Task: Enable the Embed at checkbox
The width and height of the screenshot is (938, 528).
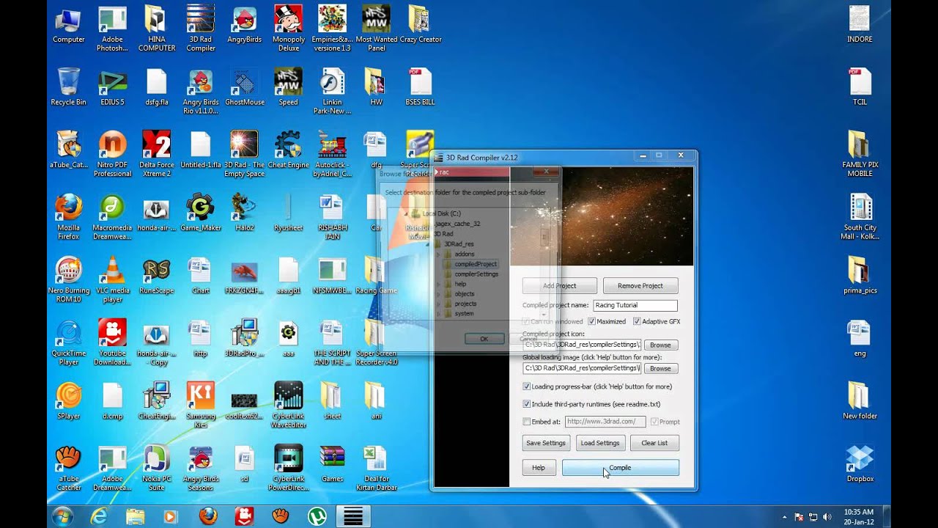Action: coord(526,422)
